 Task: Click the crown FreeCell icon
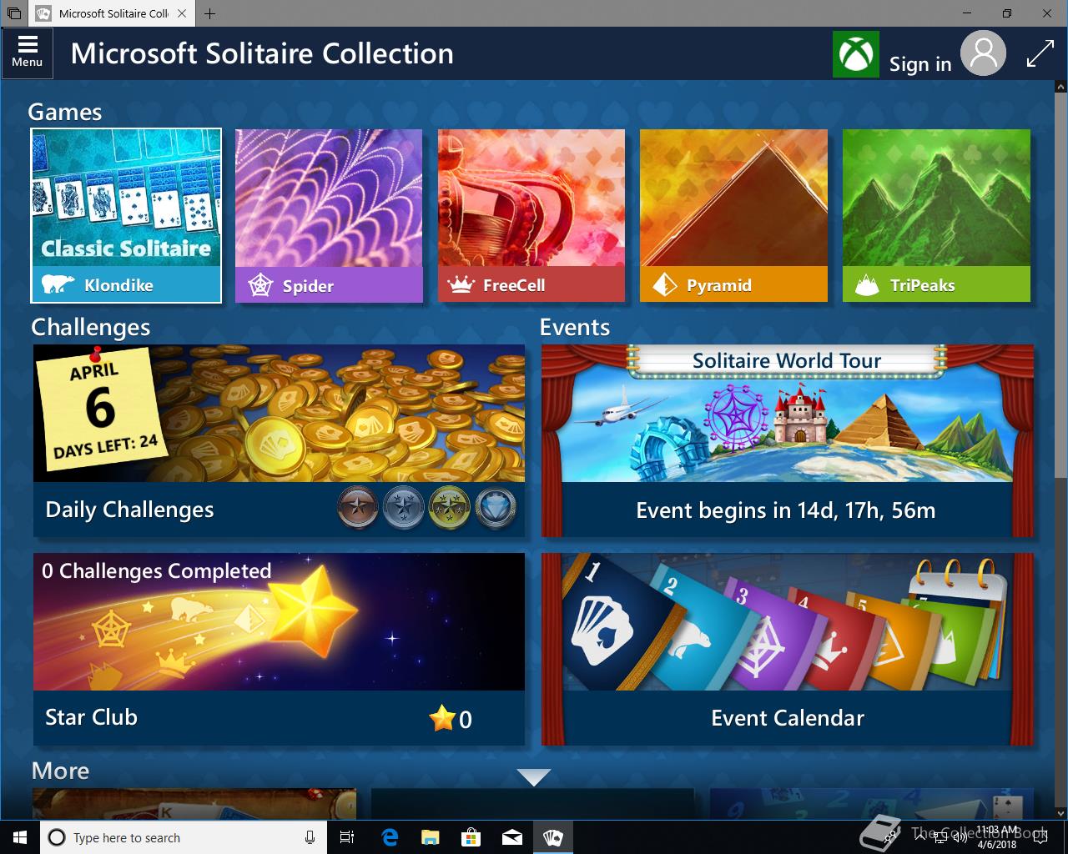tap(461, 285)
